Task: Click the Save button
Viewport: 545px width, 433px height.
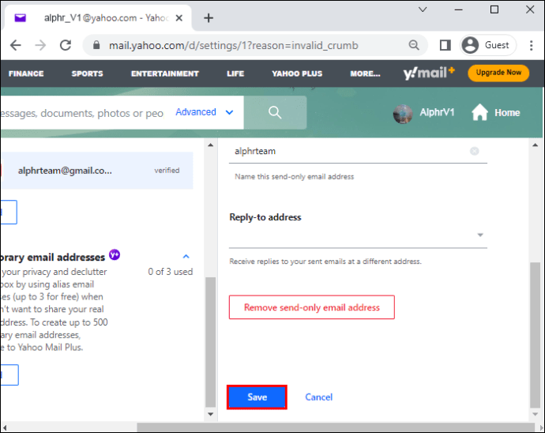Action: coord(257,397)
